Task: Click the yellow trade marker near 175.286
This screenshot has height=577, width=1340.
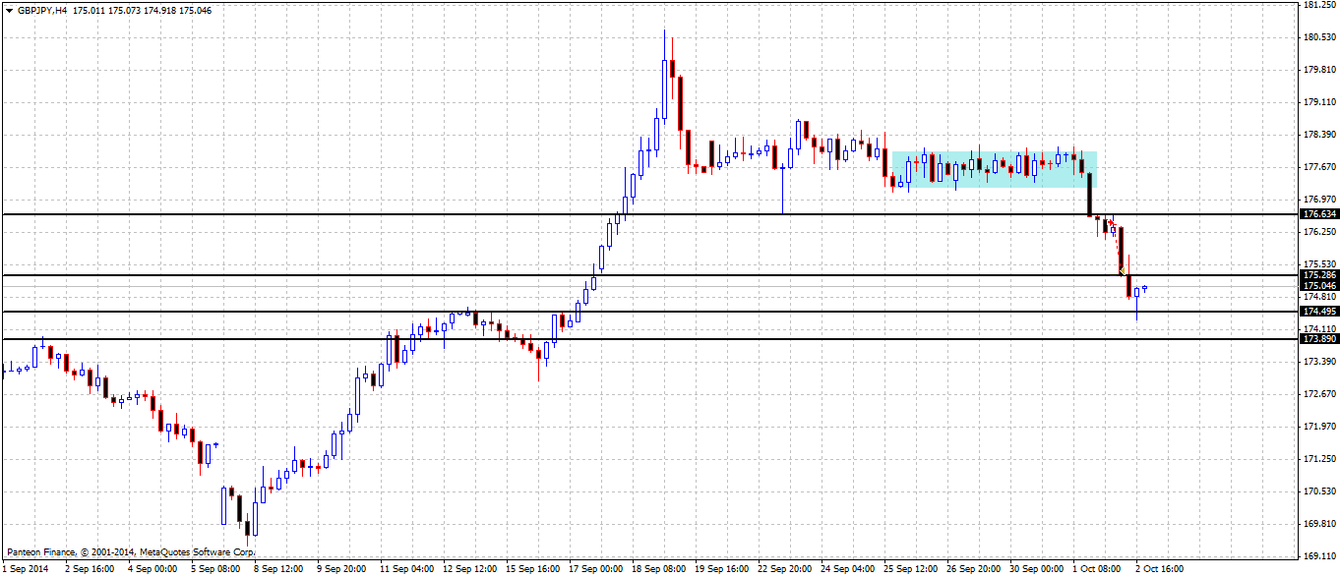Action: [x=1123, y=270]
